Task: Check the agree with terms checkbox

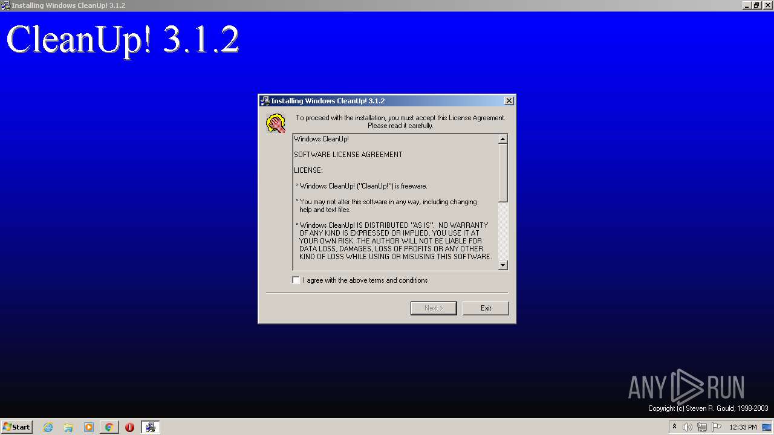Action: (x=296, y=280)
